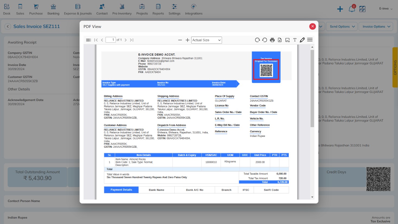The image size is (398, 224).
Task: Open the E-invo account dropdown
Action: (386, 9)
